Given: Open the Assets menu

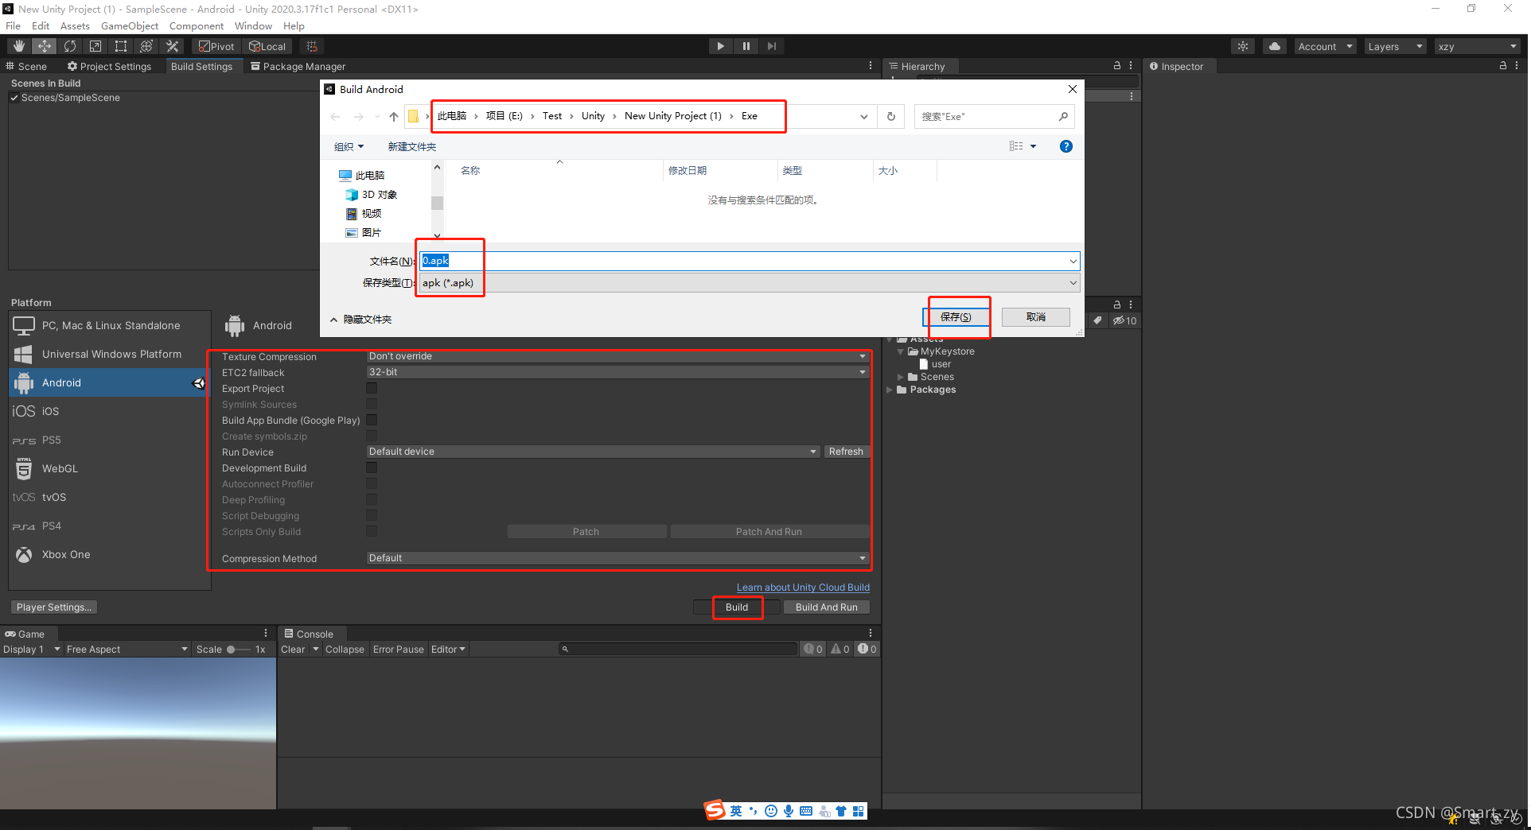Looking at the screenshot, I should click(75, 25).
